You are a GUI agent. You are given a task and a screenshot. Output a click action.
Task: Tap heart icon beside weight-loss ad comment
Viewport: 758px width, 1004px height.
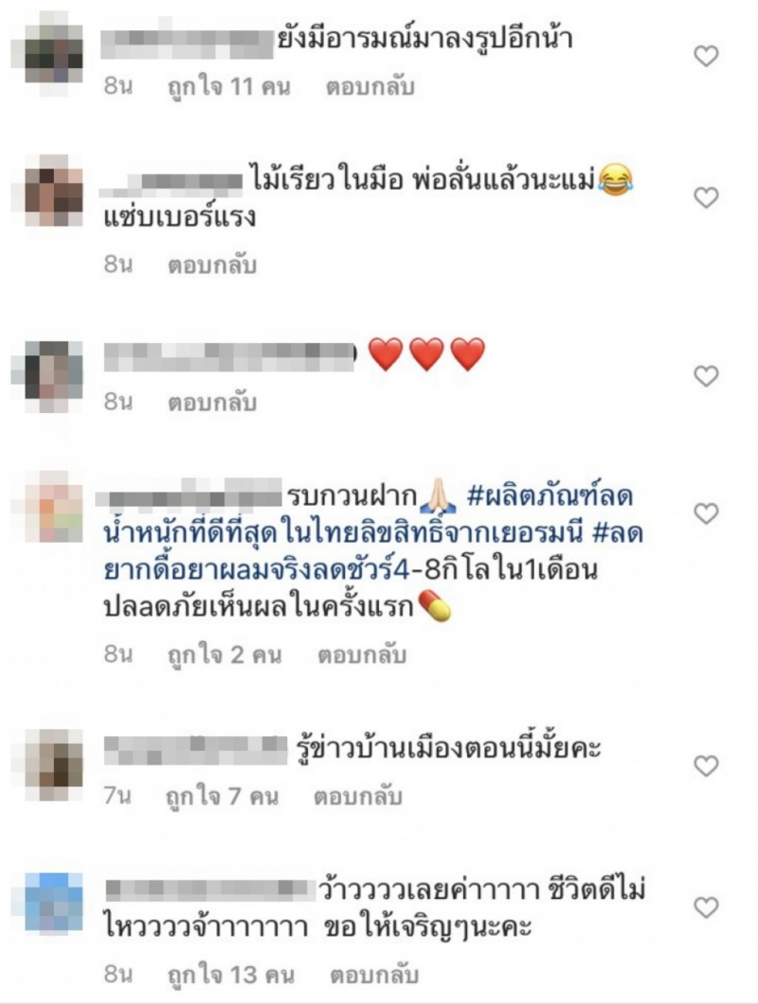(706, 512)
